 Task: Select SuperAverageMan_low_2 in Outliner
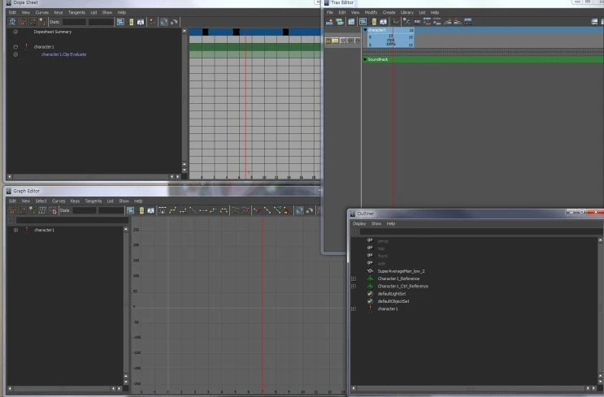pos(401,271)
